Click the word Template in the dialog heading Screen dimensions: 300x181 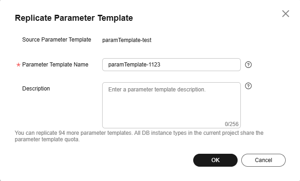click(x=115, y=18)
